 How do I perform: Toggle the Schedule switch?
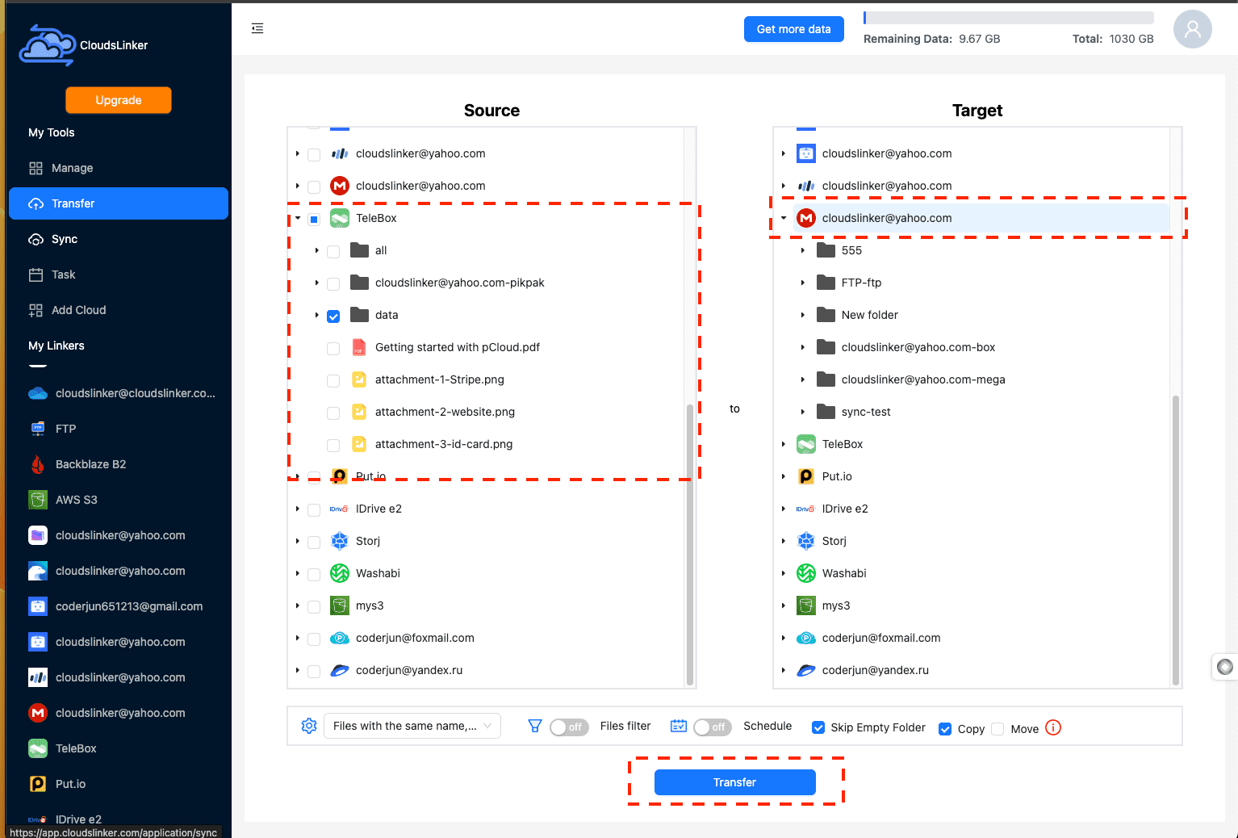[x=713, y=727]
